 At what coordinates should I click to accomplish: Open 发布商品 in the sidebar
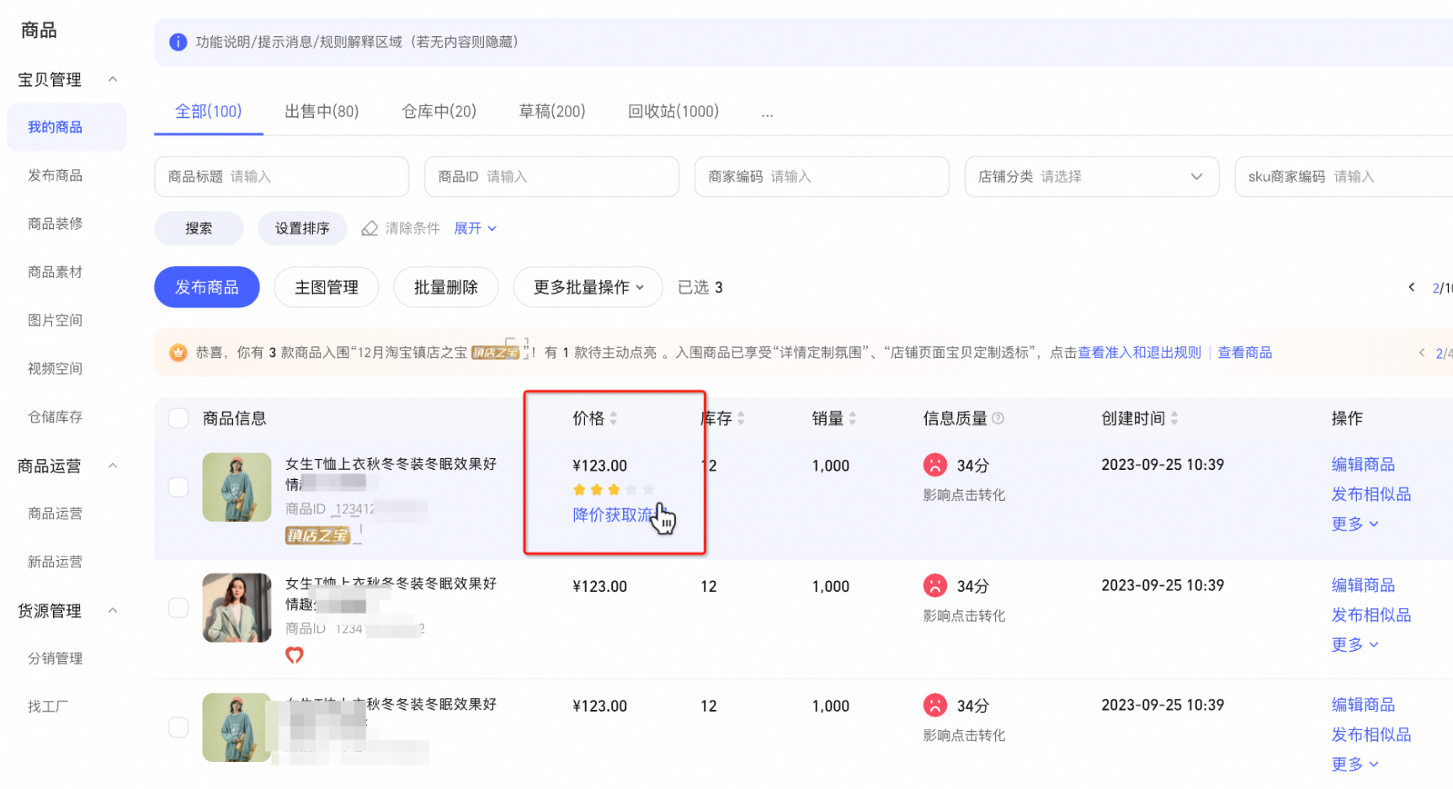point(55,175)
